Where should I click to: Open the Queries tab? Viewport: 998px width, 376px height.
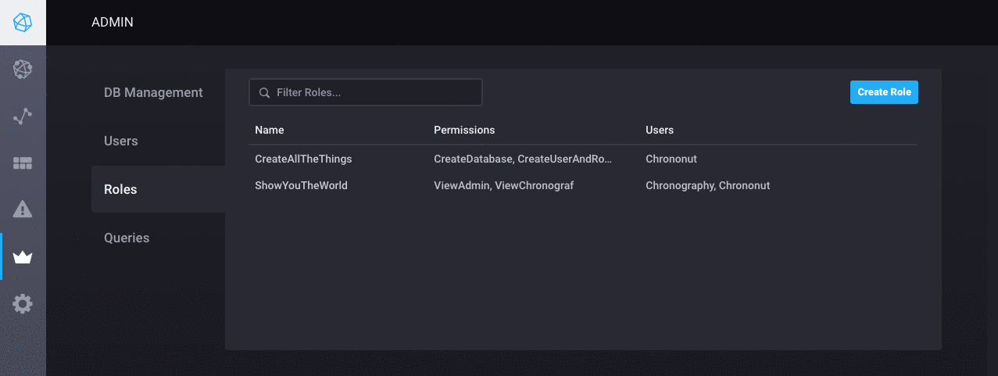pos(127,238)
